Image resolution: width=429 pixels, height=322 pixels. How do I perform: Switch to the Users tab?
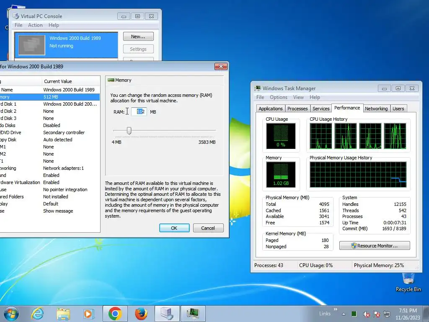398,109
